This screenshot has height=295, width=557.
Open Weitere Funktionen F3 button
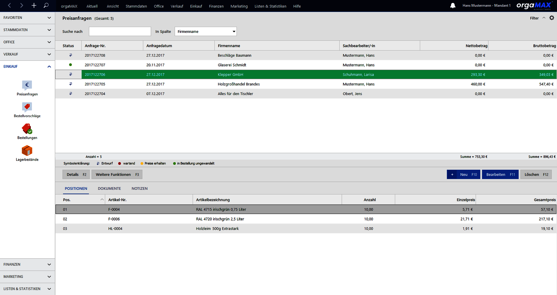(117, 174)
